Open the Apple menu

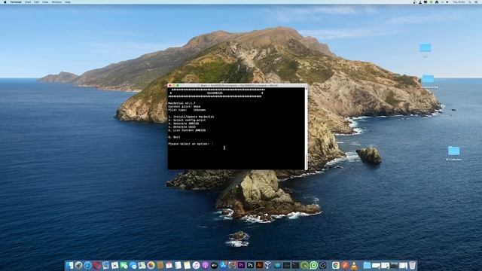5,2
